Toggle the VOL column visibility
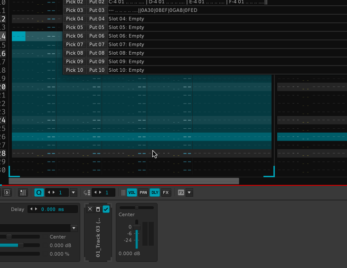347x268 pixels. coord(131,192)
